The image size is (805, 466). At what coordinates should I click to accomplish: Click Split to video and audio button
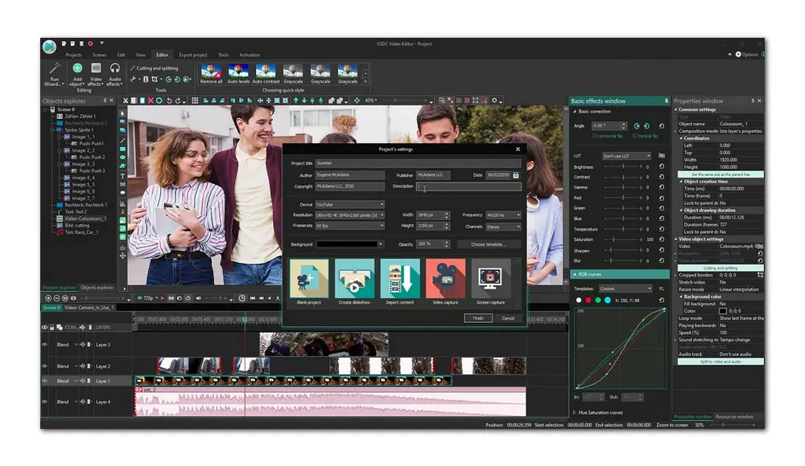pos(720,362)
